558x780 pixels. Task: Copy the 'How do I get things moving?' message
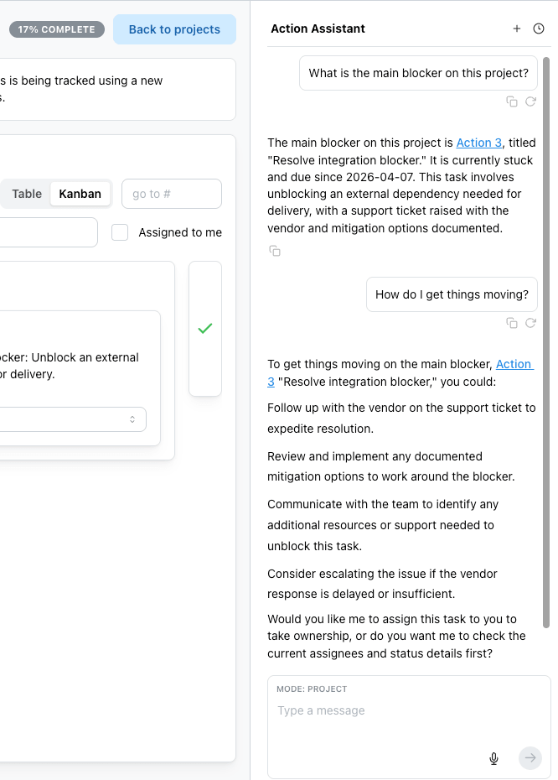(512, 323)
